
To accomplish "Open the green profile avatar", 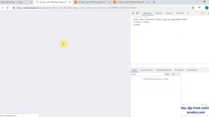I will pos(207,8).
